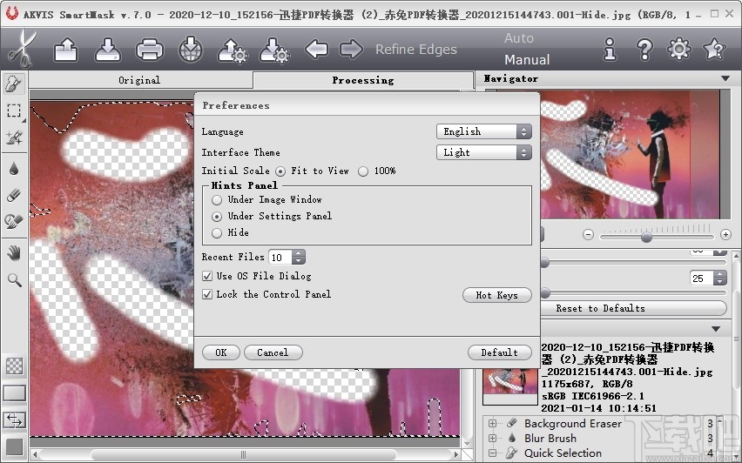Choose Under Settings Panel hints option
The image size is (742, 463).
[217, 217]
